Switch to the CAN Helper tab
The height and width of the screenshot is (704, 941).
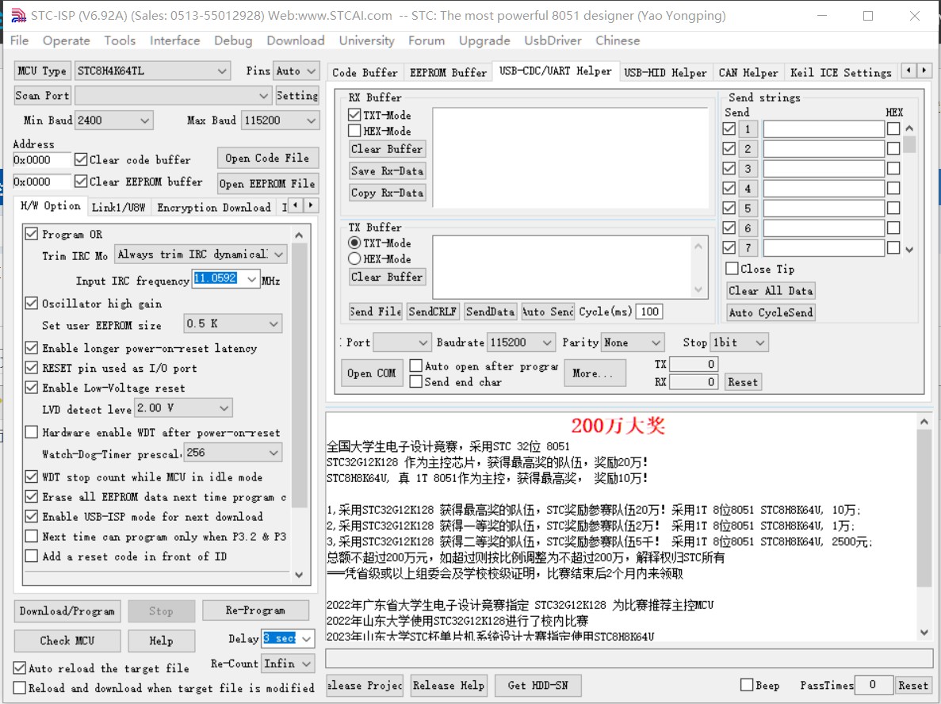tap(748, 73)
